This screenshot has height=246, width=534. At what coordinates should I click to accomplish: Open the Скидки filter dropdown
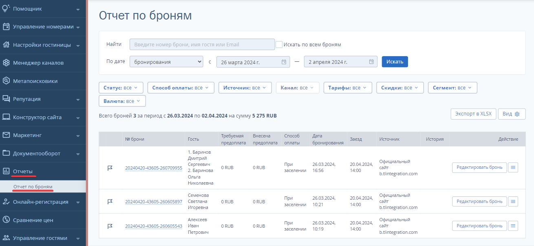click(400, 88)
